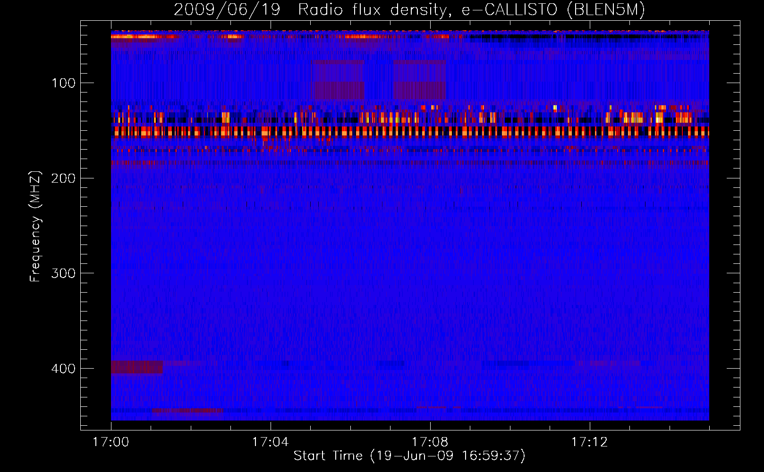This screenshot has width=764, height=472.
Task: Click the 'Start Time (19-Jun-09 16:59:37)' label
Action: pos(409,456)
